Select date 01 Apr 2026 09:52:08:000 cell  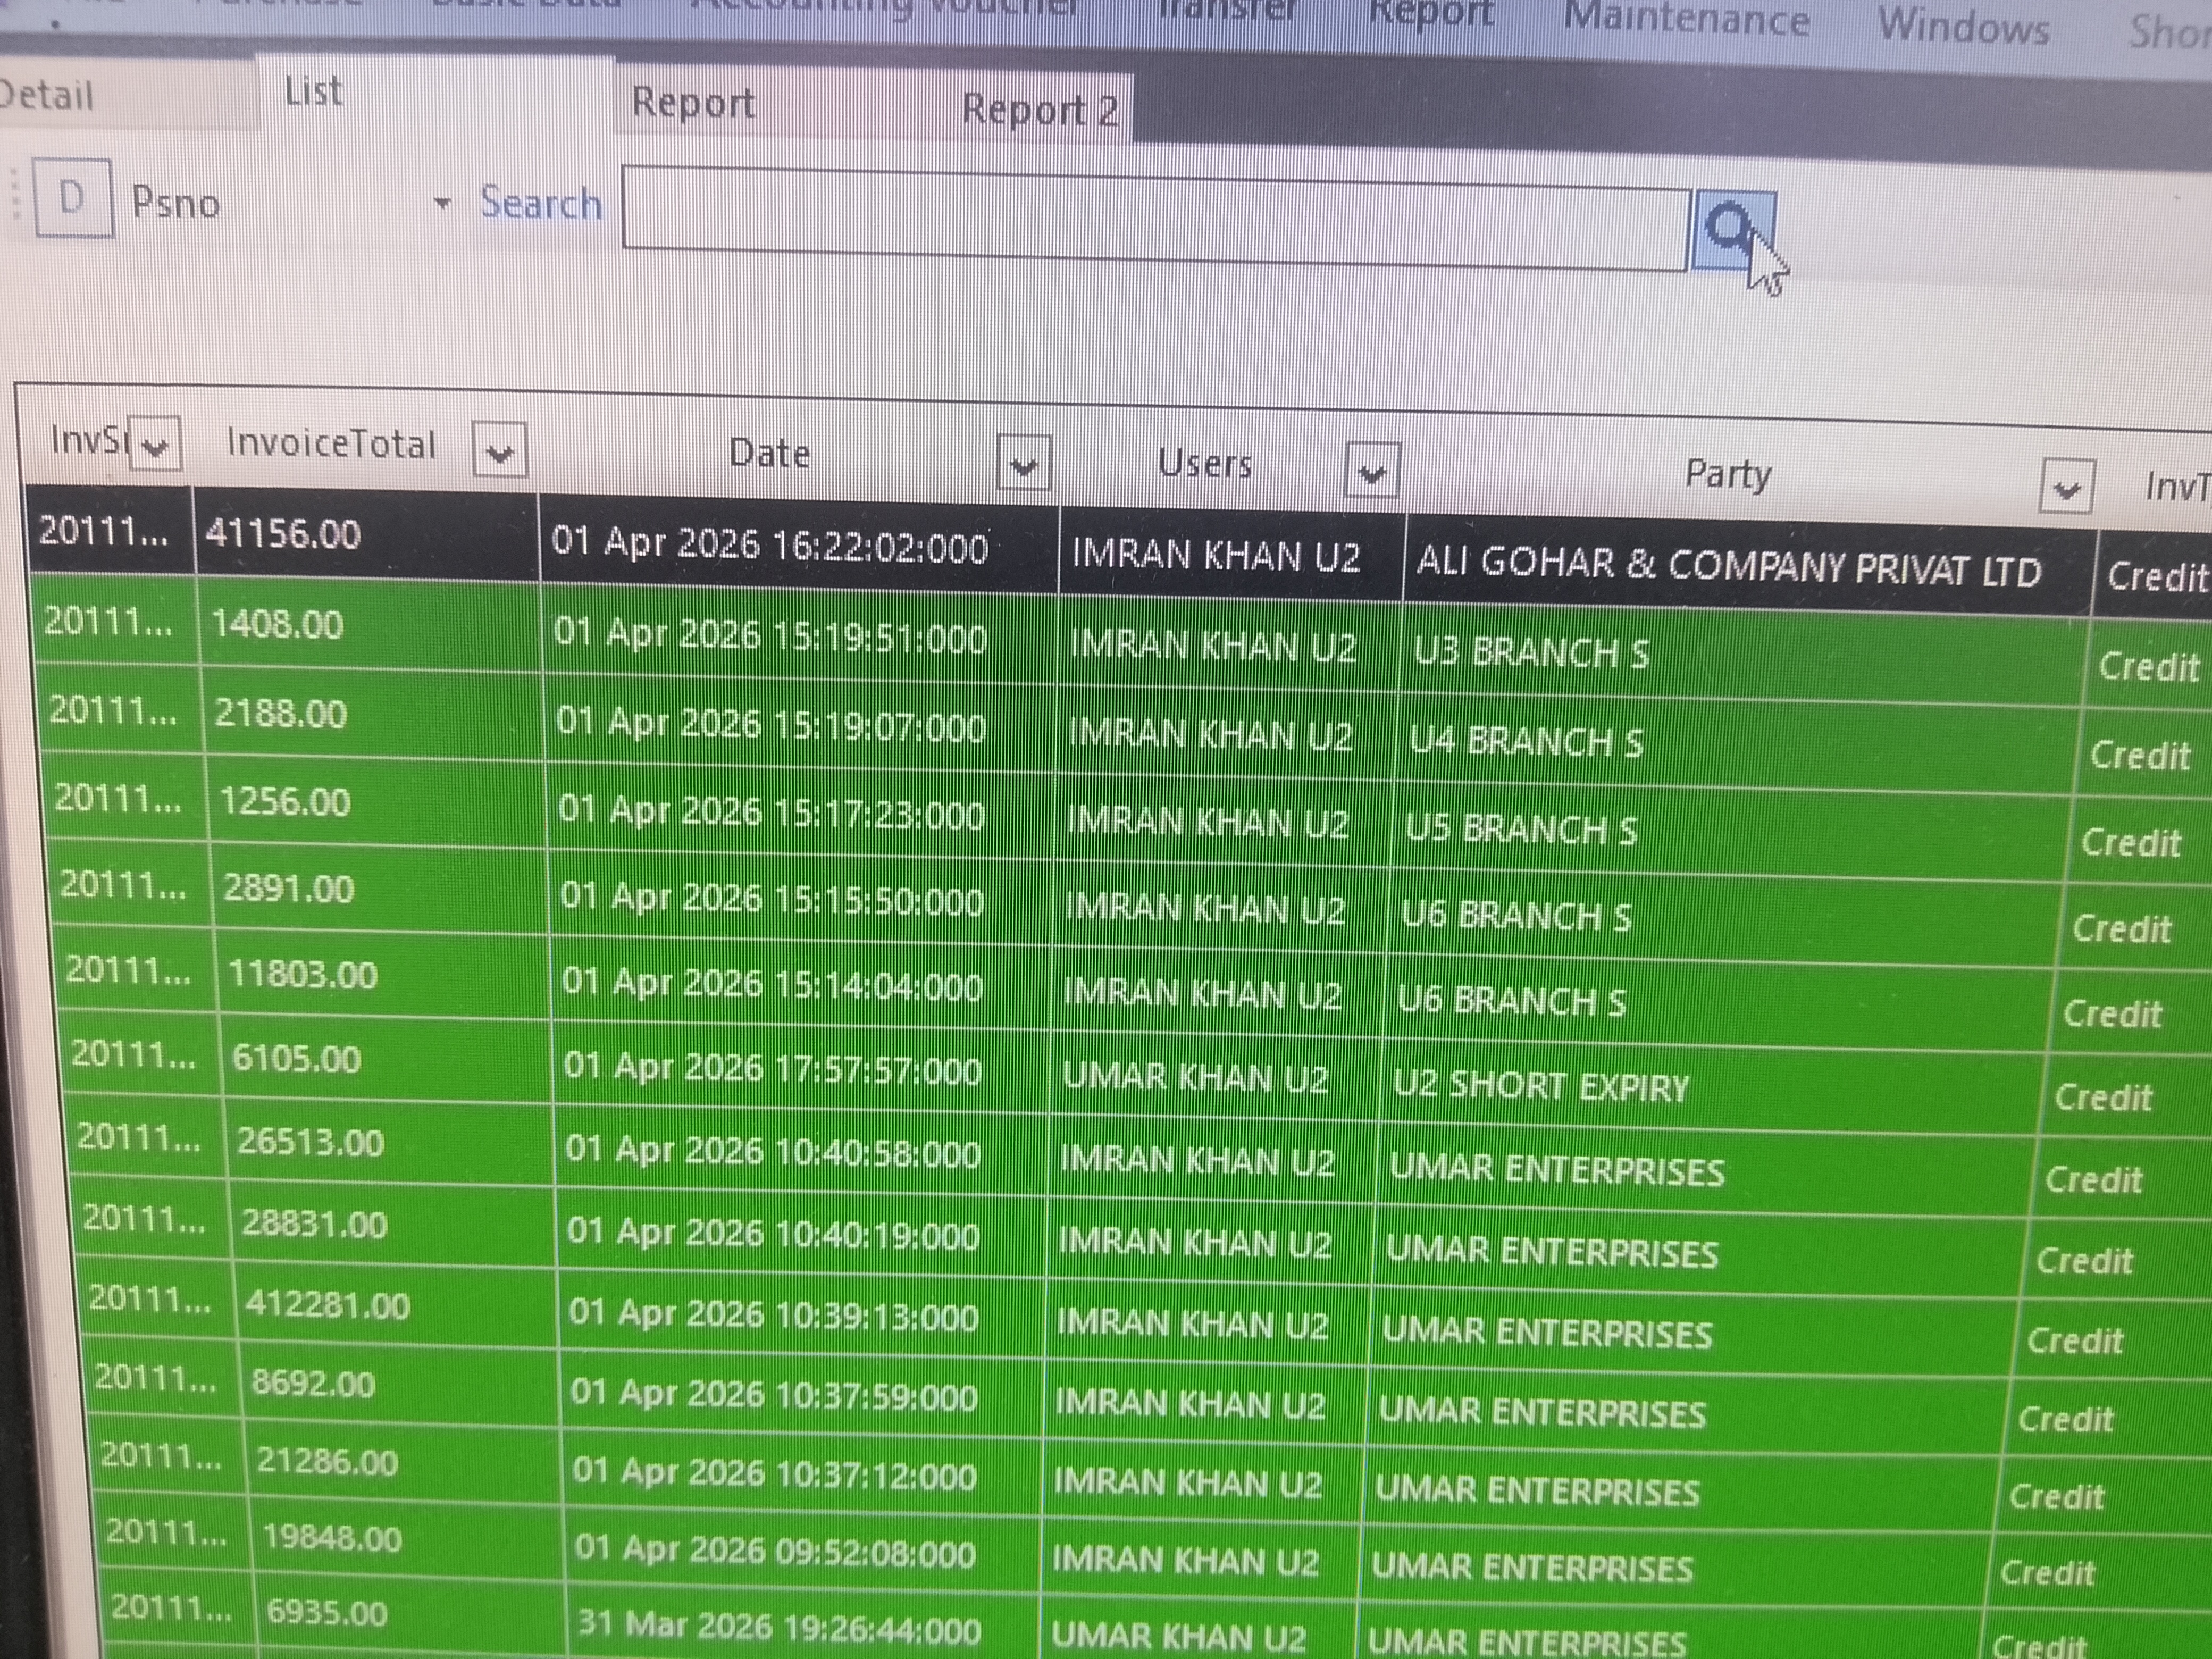[802, 1552]
